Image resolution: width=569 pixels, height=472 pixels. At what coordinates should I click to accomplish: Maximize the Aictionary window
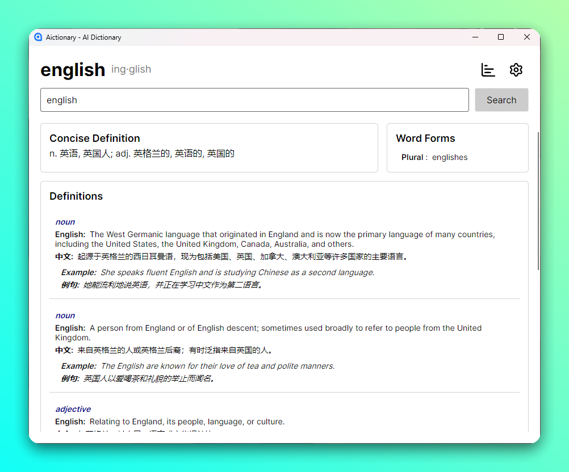coord(501,37)
